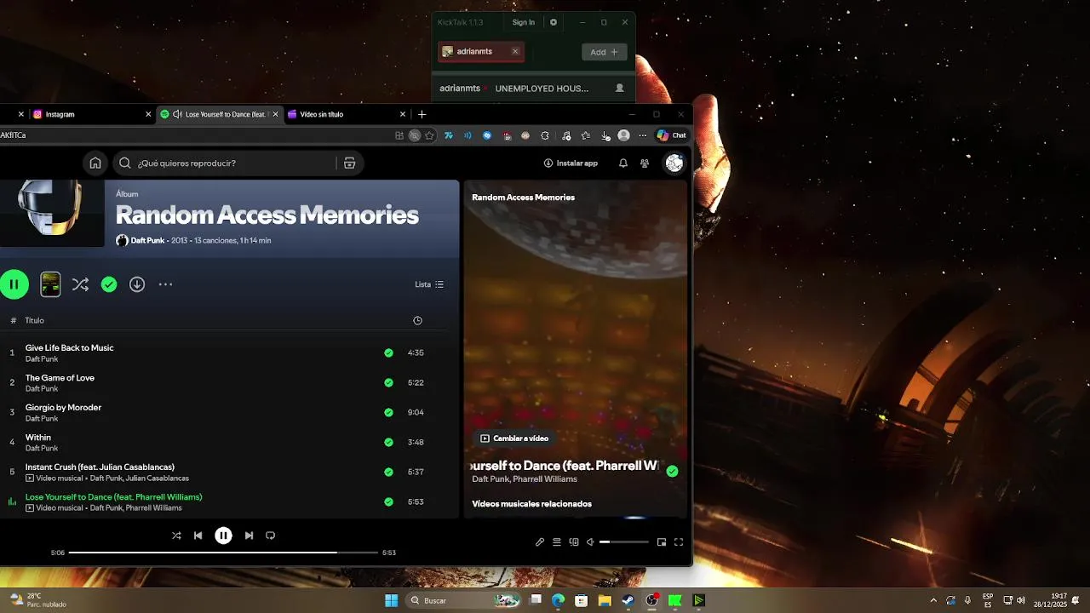Screen dimensions: 1090x613
Task: Click the album preview thumbnail button
Action: (50, 284)
